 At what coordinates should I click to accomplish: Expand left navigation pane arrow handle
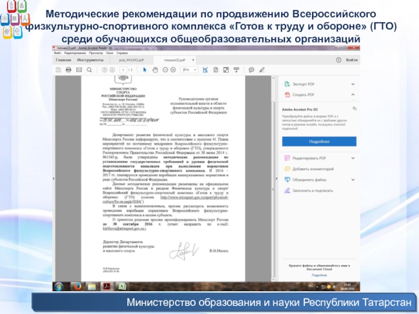click(54, 178)
